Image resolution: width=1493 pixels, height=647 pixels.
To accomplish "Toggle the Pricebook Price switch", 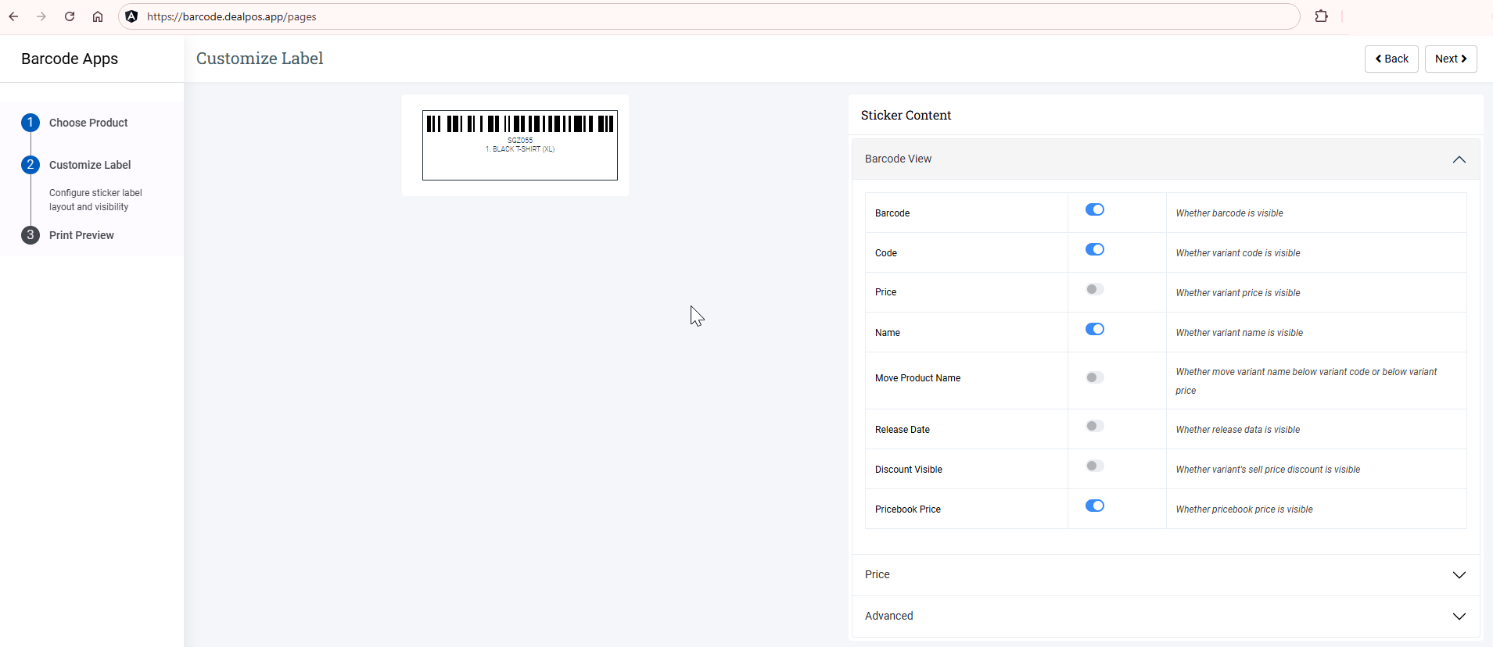I will [1095, 506].
